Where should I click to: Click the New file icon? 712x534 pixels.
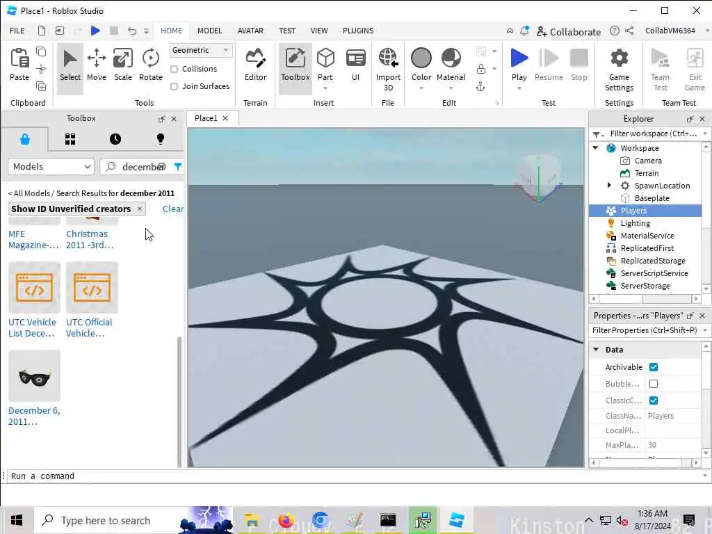pyautogui.click(x=41, y=31)
